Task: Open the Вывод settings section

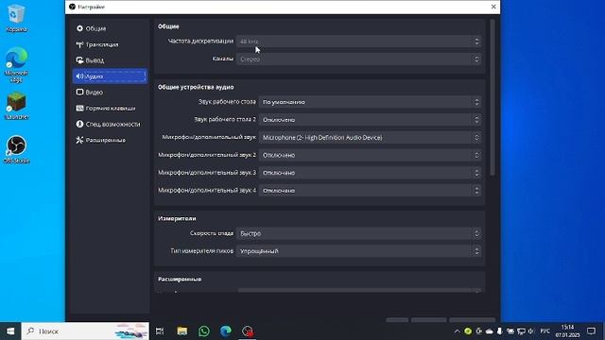Action: pyautogui.click(x=110, y=60)
